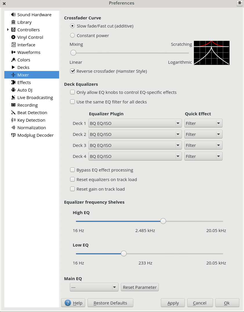Click the Sound Hardware speaker icon
The height and width of the screenshot is (312, 244).
(13, 15)
